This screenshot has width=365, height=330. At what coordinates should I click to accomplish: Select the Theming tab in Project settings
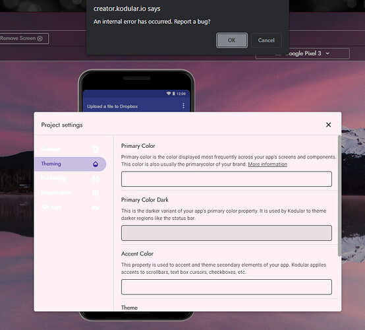(x=70, y=164)
